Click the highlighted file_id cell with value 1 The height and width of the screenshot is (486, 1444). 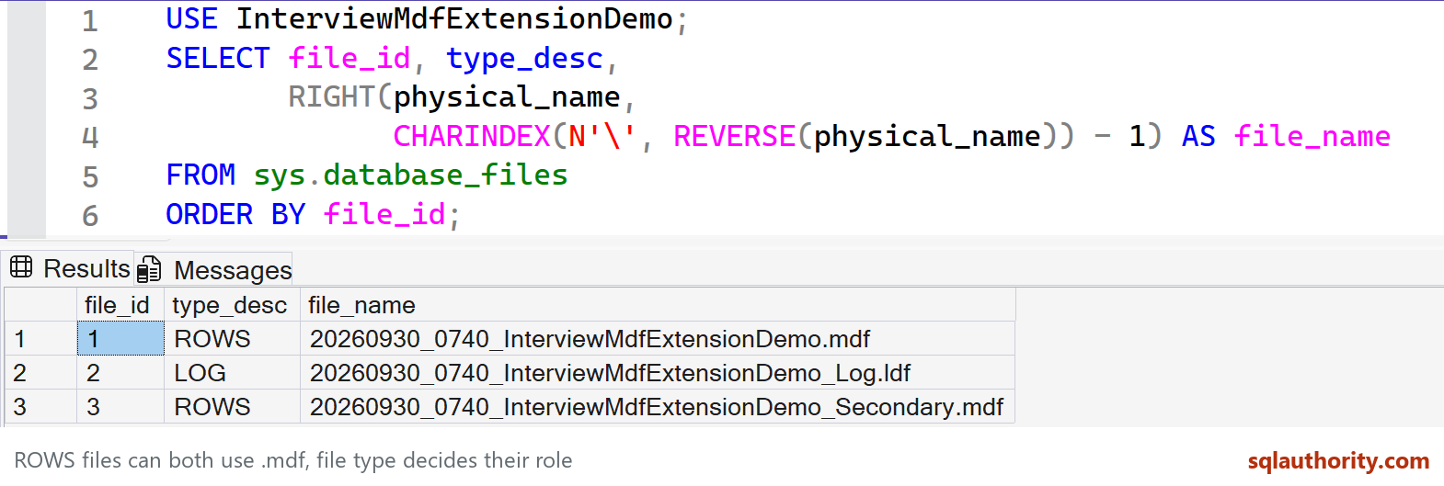click(120, 339)
